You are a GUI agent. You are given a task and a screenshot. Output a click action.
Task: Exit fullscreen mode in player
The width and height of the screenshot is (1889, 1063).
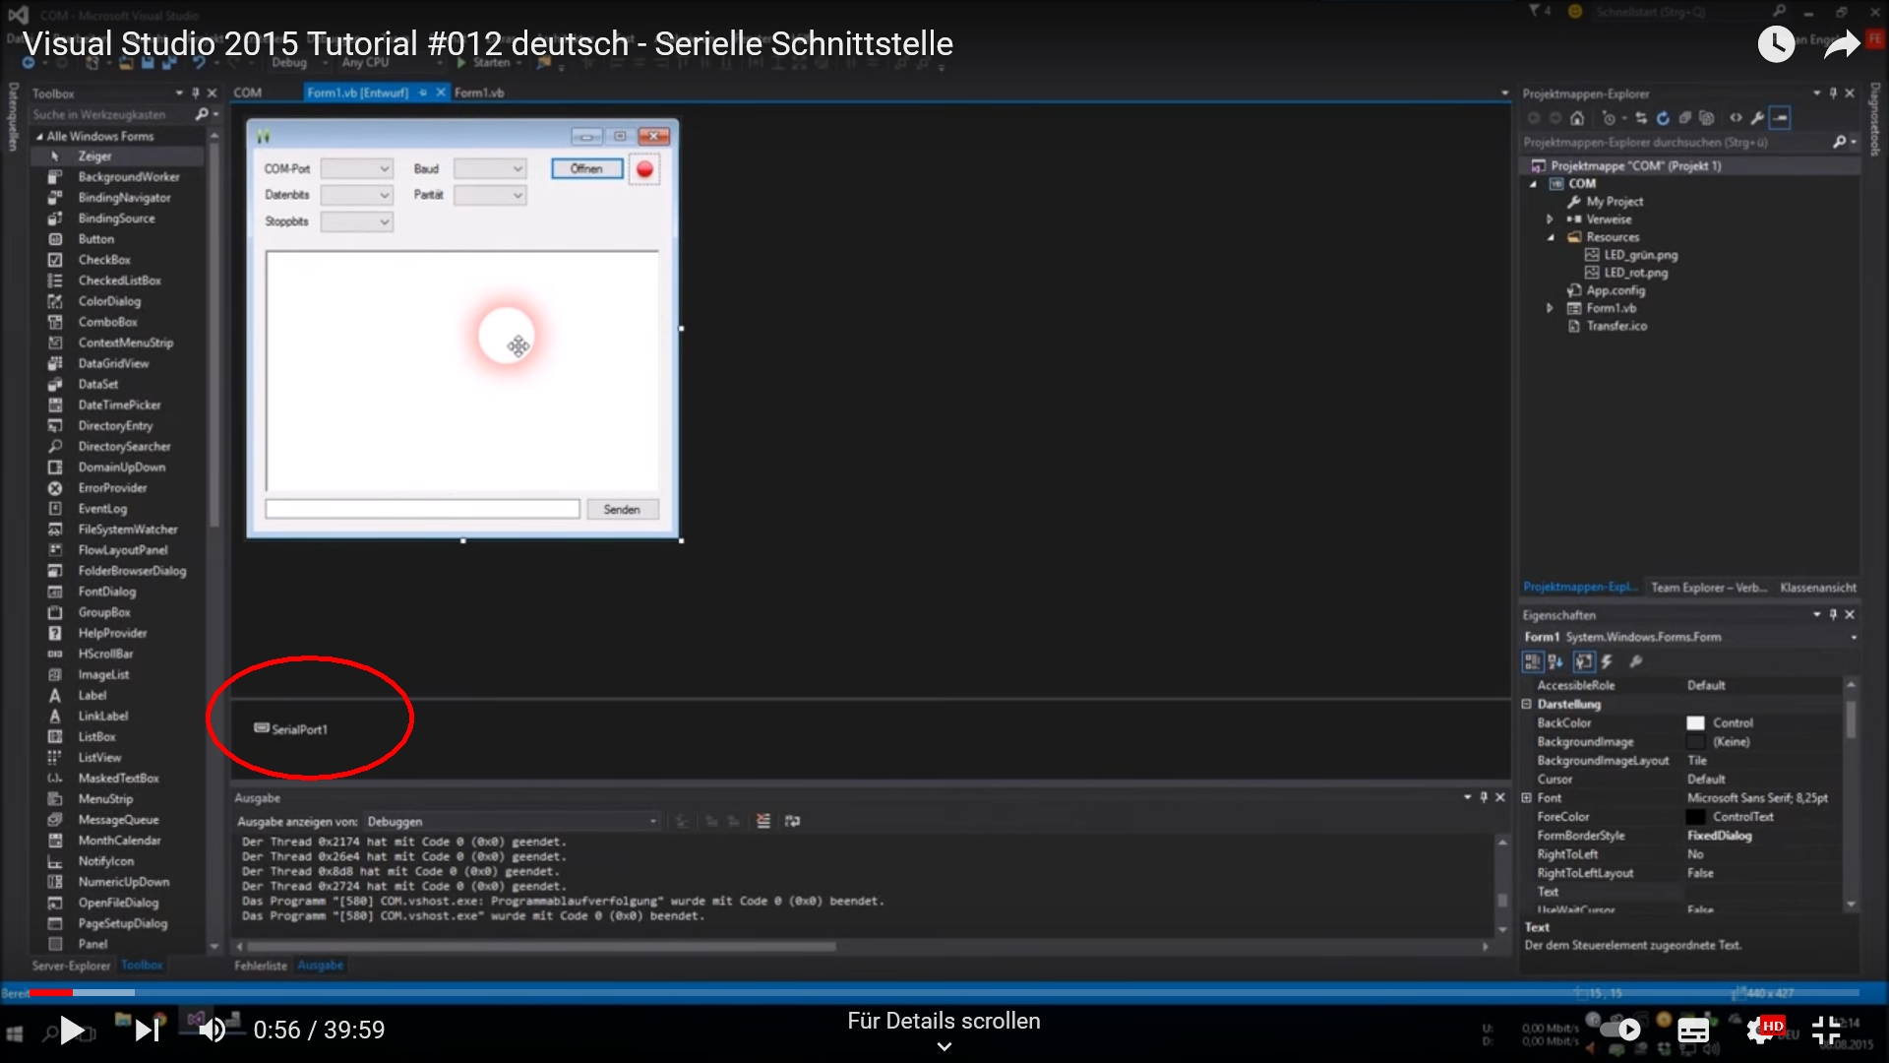1826,1031
